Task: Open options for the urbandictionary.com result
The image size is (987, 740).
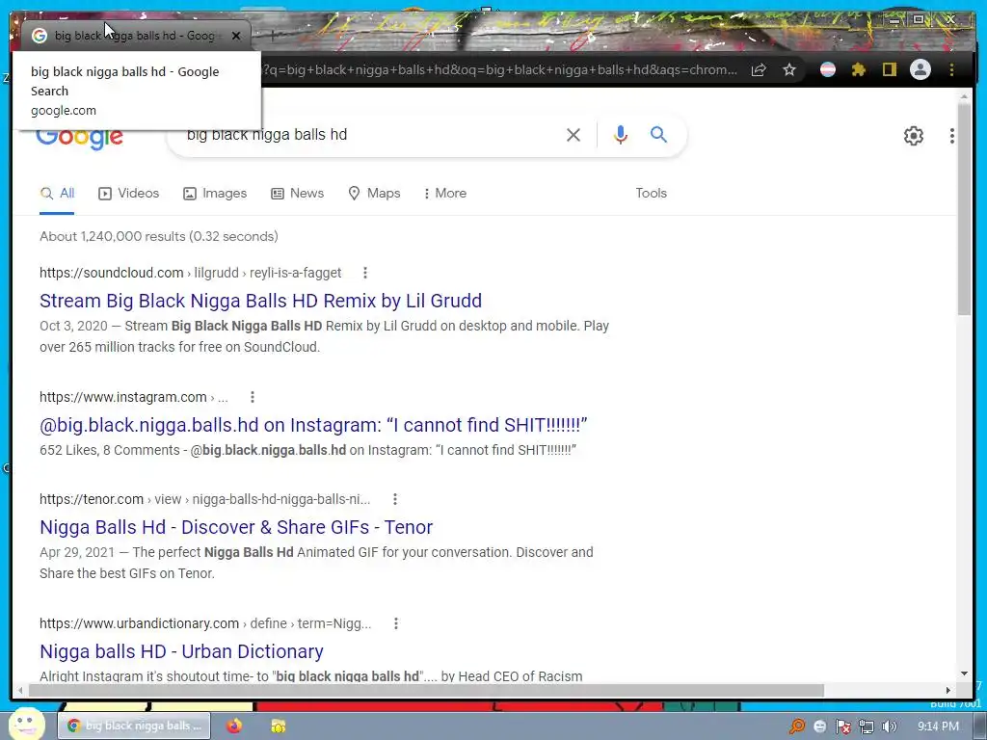Action: (395, 623)
